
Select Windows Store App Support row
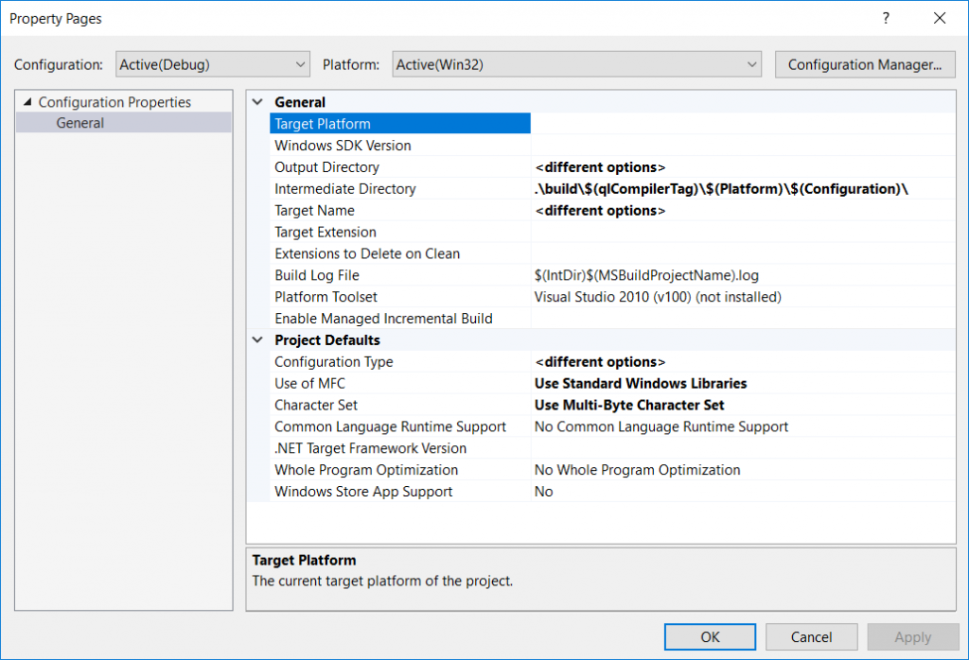tap(399, 492)
